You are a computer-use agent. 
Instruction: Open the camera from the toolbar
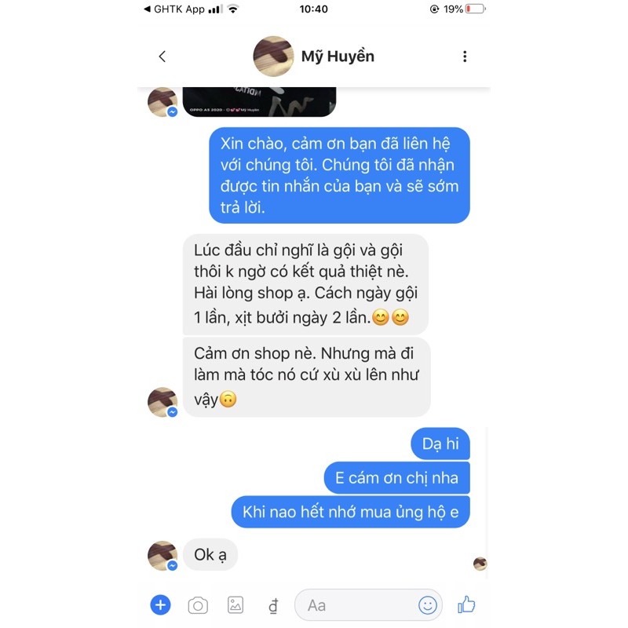click(198, 605)
